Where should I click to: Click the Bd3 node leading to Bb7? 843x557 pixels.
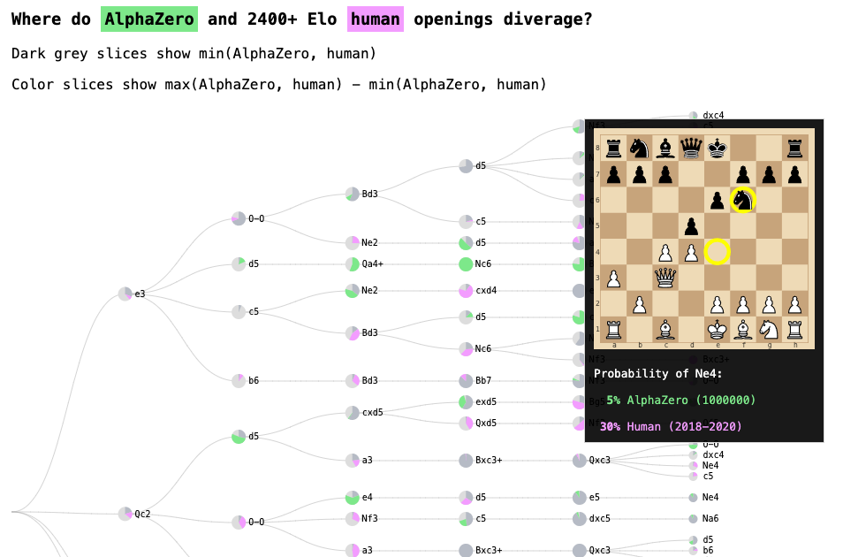click(353, 380)
